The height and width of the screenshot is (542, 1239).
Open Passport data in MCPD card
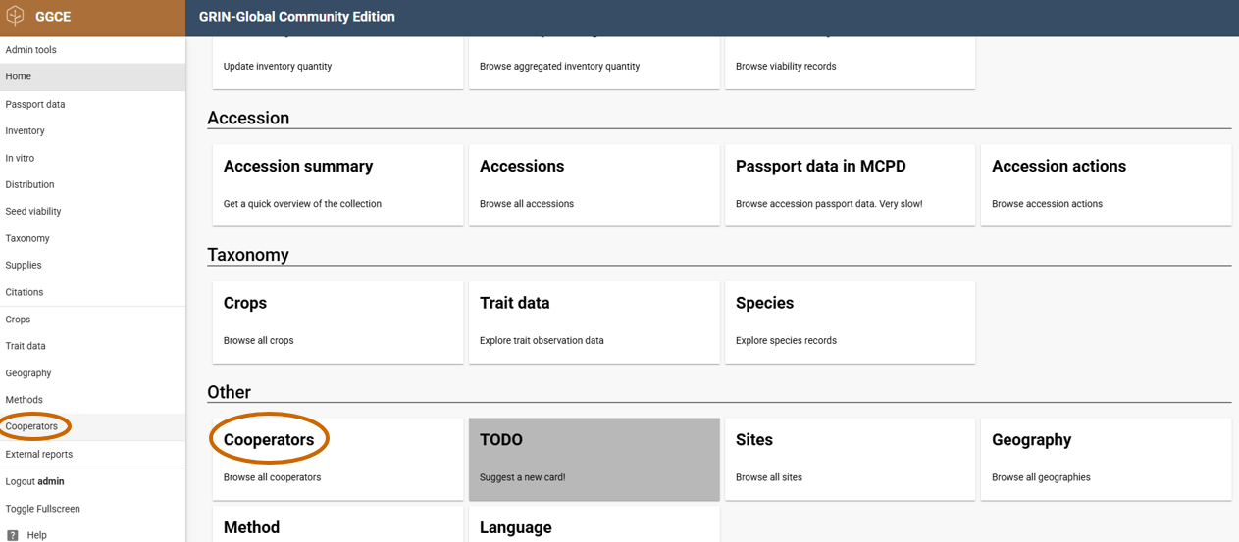[850, 184]
